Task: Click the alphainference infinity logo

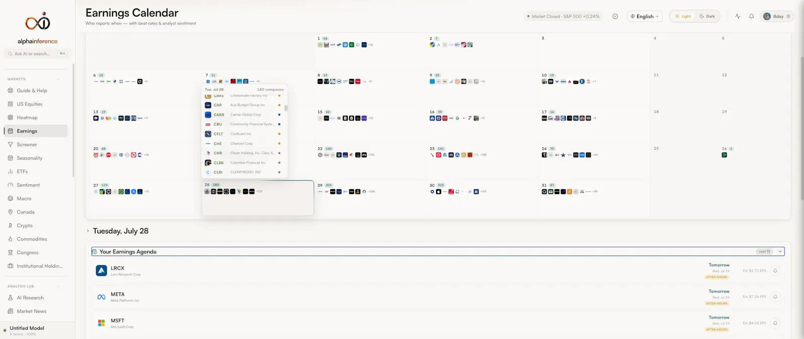Action: pos(38,22)
